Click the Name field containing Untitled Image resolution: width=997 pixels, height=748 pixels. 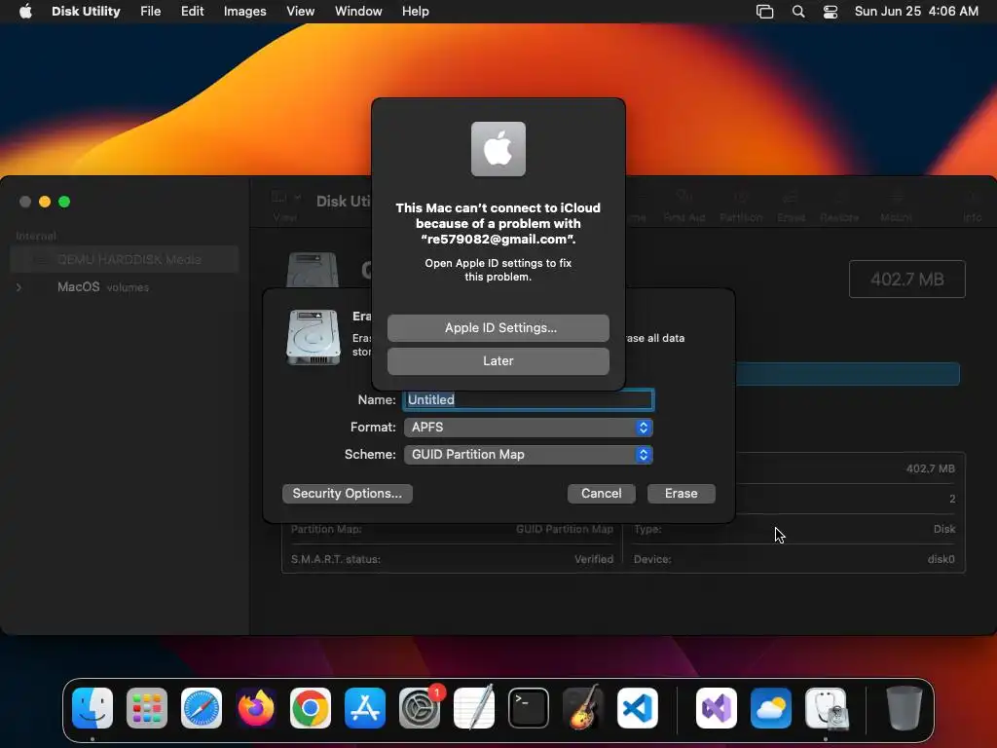pyautogui.click(x=529, y=400)
